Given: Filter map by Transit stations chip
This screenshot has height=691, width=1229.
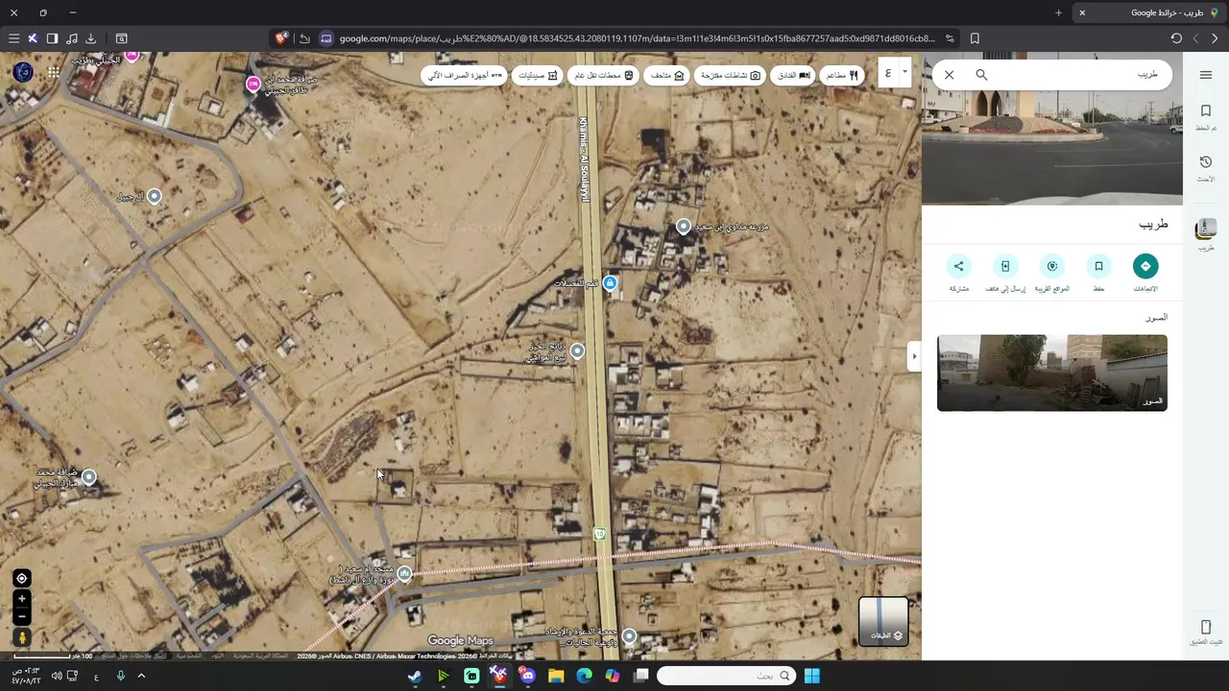Looking at the screenshot, I should [x=603, y=75].
